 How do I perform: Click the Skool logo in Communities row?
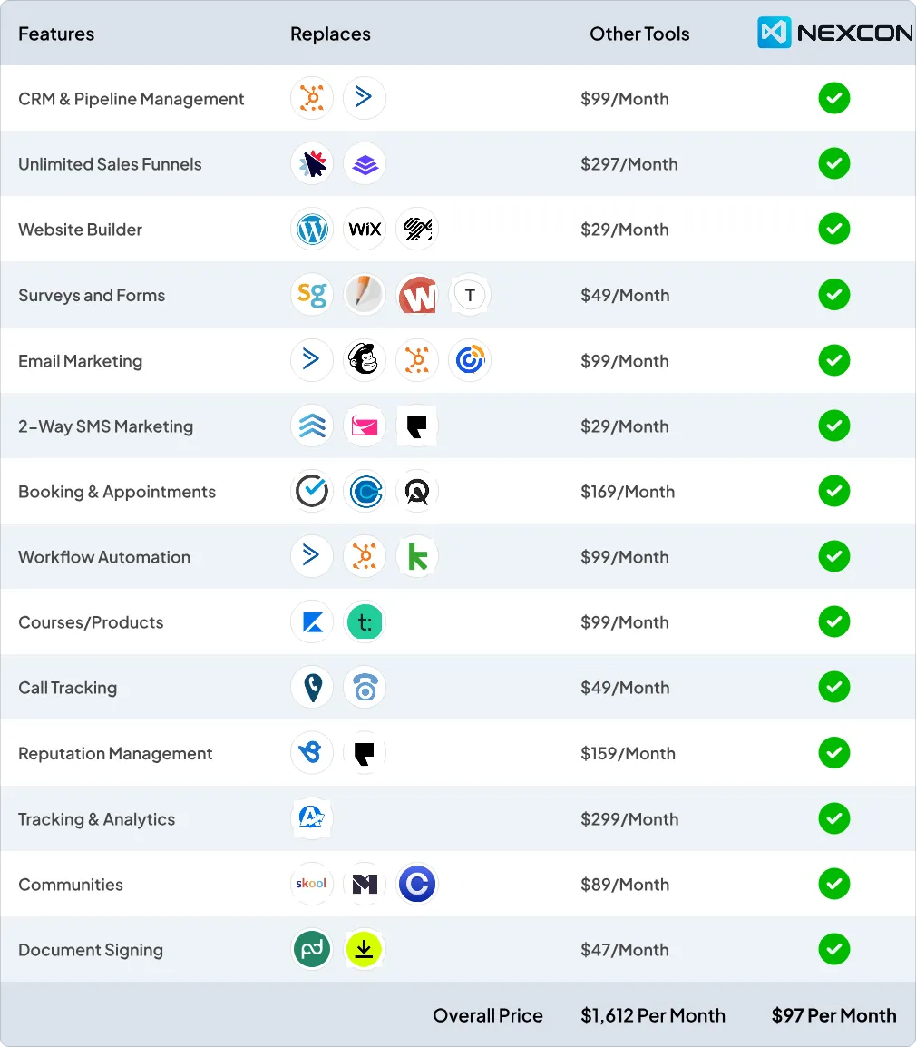pyautogui.click(x=312, y=884)
